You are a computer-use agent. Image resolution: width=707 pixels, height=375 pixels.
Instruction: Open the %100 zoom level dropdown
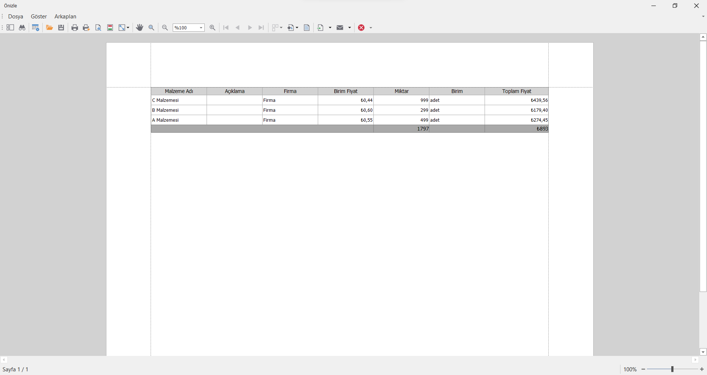coord(201,28)
